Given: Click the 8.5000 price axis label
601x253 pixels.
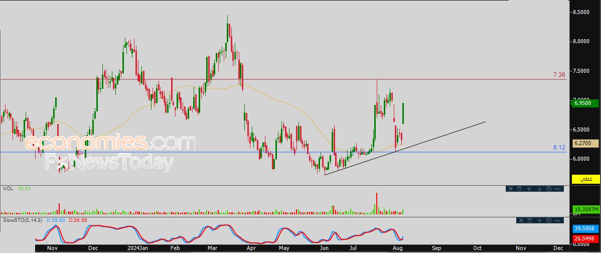Looking at the screenshot, I should coord(581,13).
